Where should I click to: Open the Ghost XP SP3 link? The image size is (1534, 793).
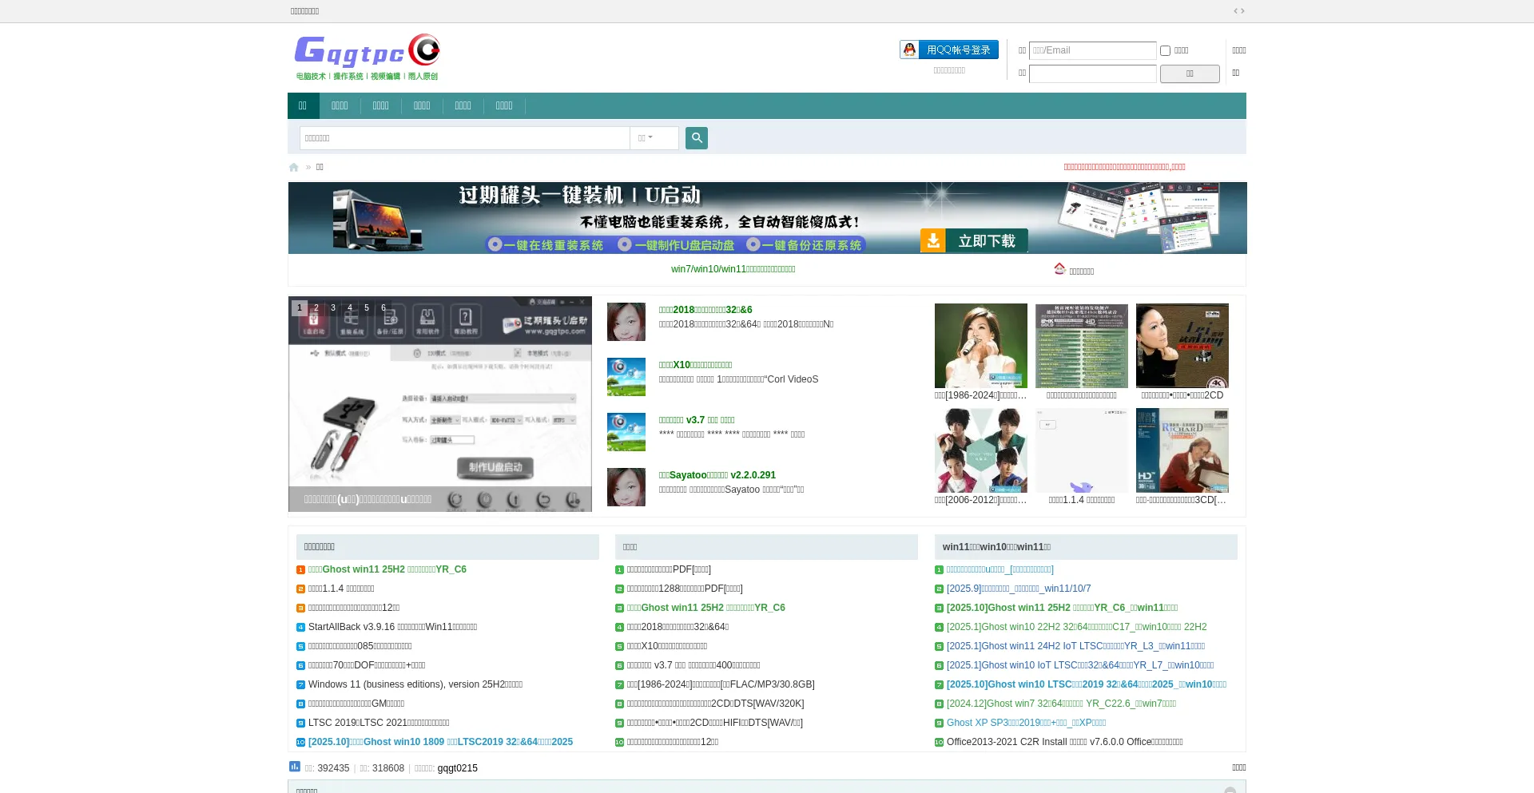[1026, 723]
